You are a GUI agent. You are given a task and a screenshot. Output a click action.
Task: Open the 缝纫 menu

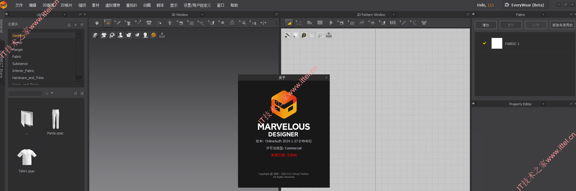[x=82, y=5]
